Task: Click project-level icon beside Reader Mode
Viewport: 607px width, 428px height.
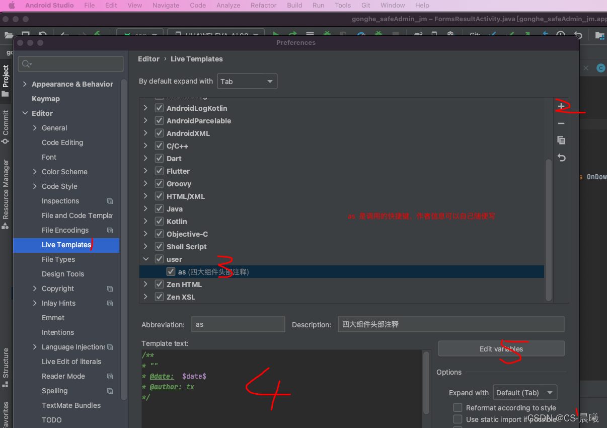Action: click(110, 376)
